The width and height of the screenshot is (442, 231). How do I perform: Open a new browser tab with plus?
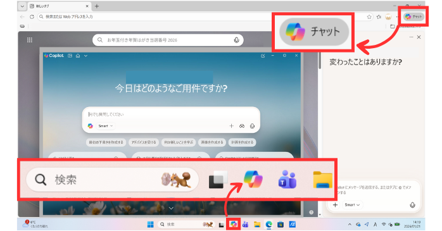click(x=97, y=6)
